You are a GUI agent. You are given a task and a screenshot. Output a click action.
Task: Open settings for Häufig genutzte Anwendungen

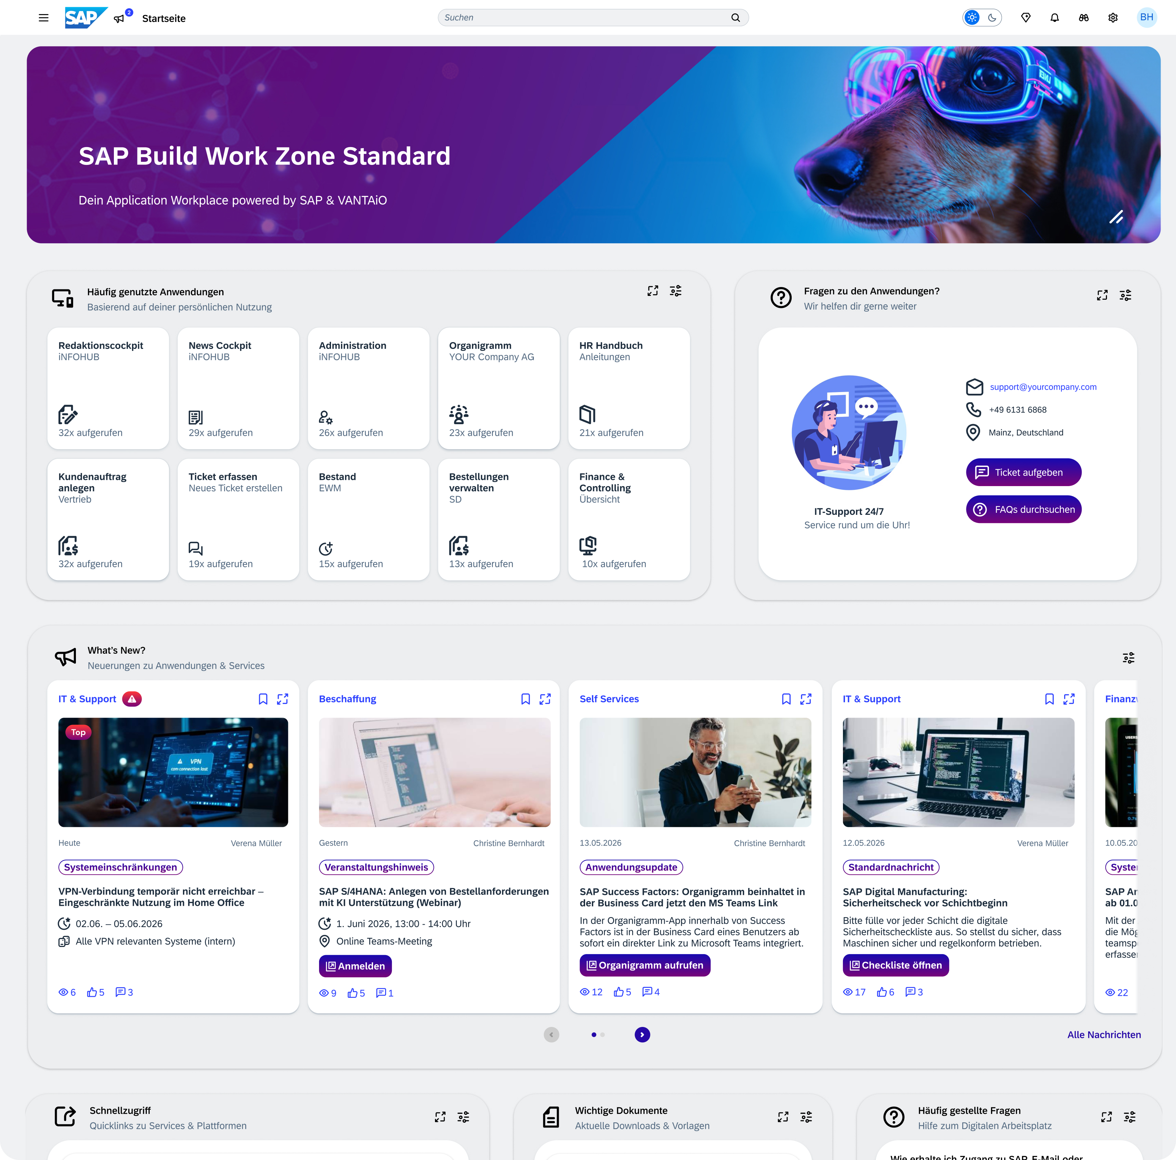point(676,291)
